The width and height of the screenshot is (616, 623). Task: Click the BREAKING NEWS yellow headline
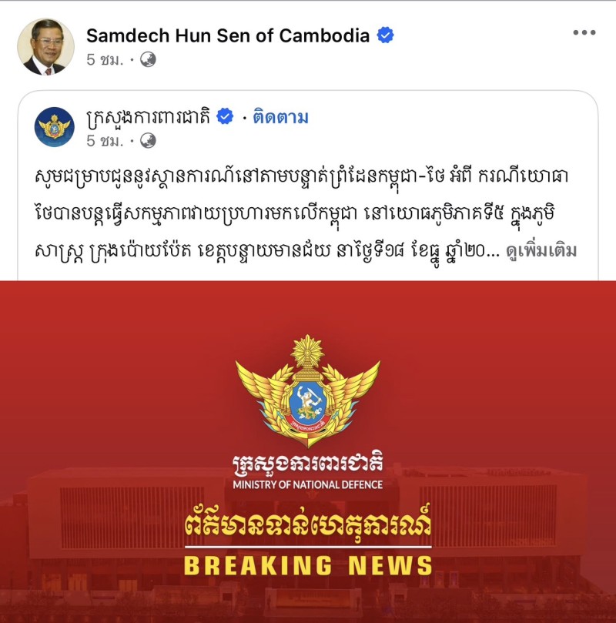[x=308, y=565]
